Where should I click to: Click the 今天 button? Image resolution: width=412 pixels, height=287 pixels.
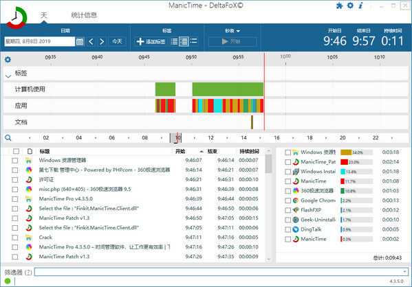point(117,41)
